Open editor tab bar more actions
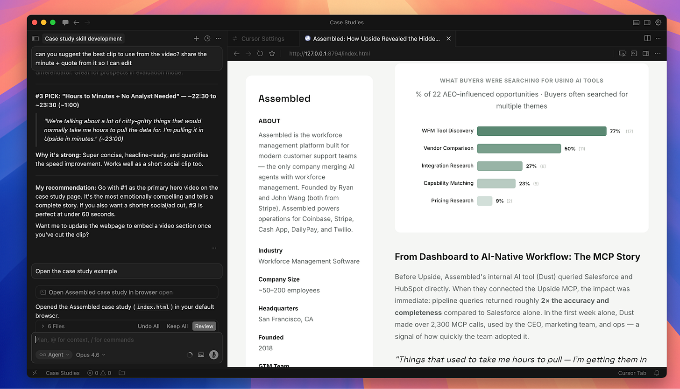 659,38
